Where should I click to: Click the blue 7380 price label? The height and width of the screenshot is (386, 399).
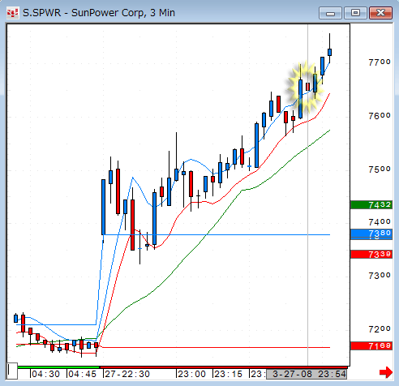click(371, 234)
